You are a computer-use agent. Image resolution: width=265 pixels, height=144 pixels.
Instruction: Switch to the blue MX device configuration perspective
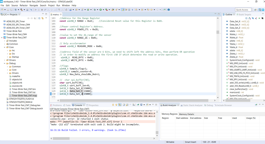pos(263,10)
